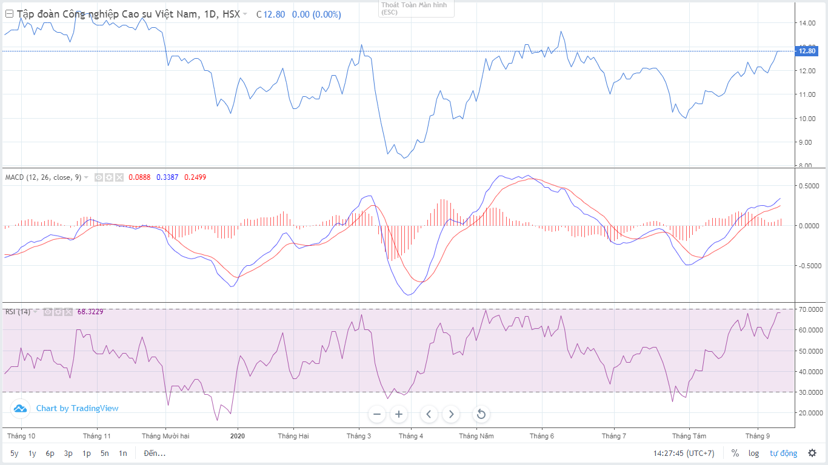Expand the symbol title dropdown arrow
The height and width of the screenshot is (465, 828).
[x=245, y=15]
